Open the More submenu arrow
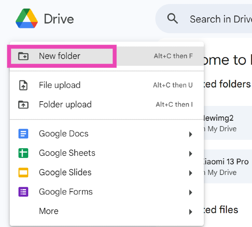Screen dimensions: 252x227 (x=190, y=212)
